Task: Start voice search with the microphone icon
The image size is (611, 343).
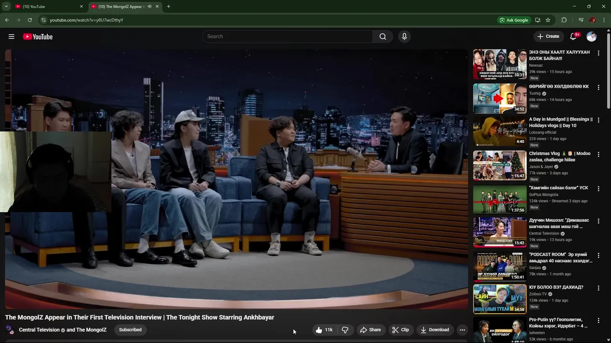Action: pyautogui.click(x=404, y=37)
